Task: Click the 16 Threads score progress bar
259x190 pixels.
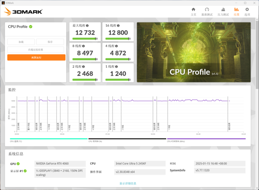Action: (x=118, y=39)
